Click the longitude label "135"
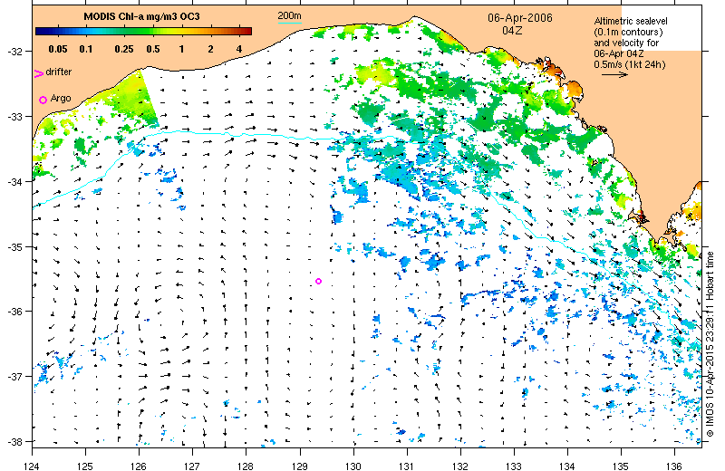 tap(621, 466)
